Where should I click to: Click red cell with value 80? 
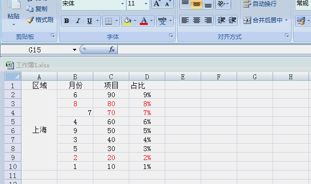point(111,104)
